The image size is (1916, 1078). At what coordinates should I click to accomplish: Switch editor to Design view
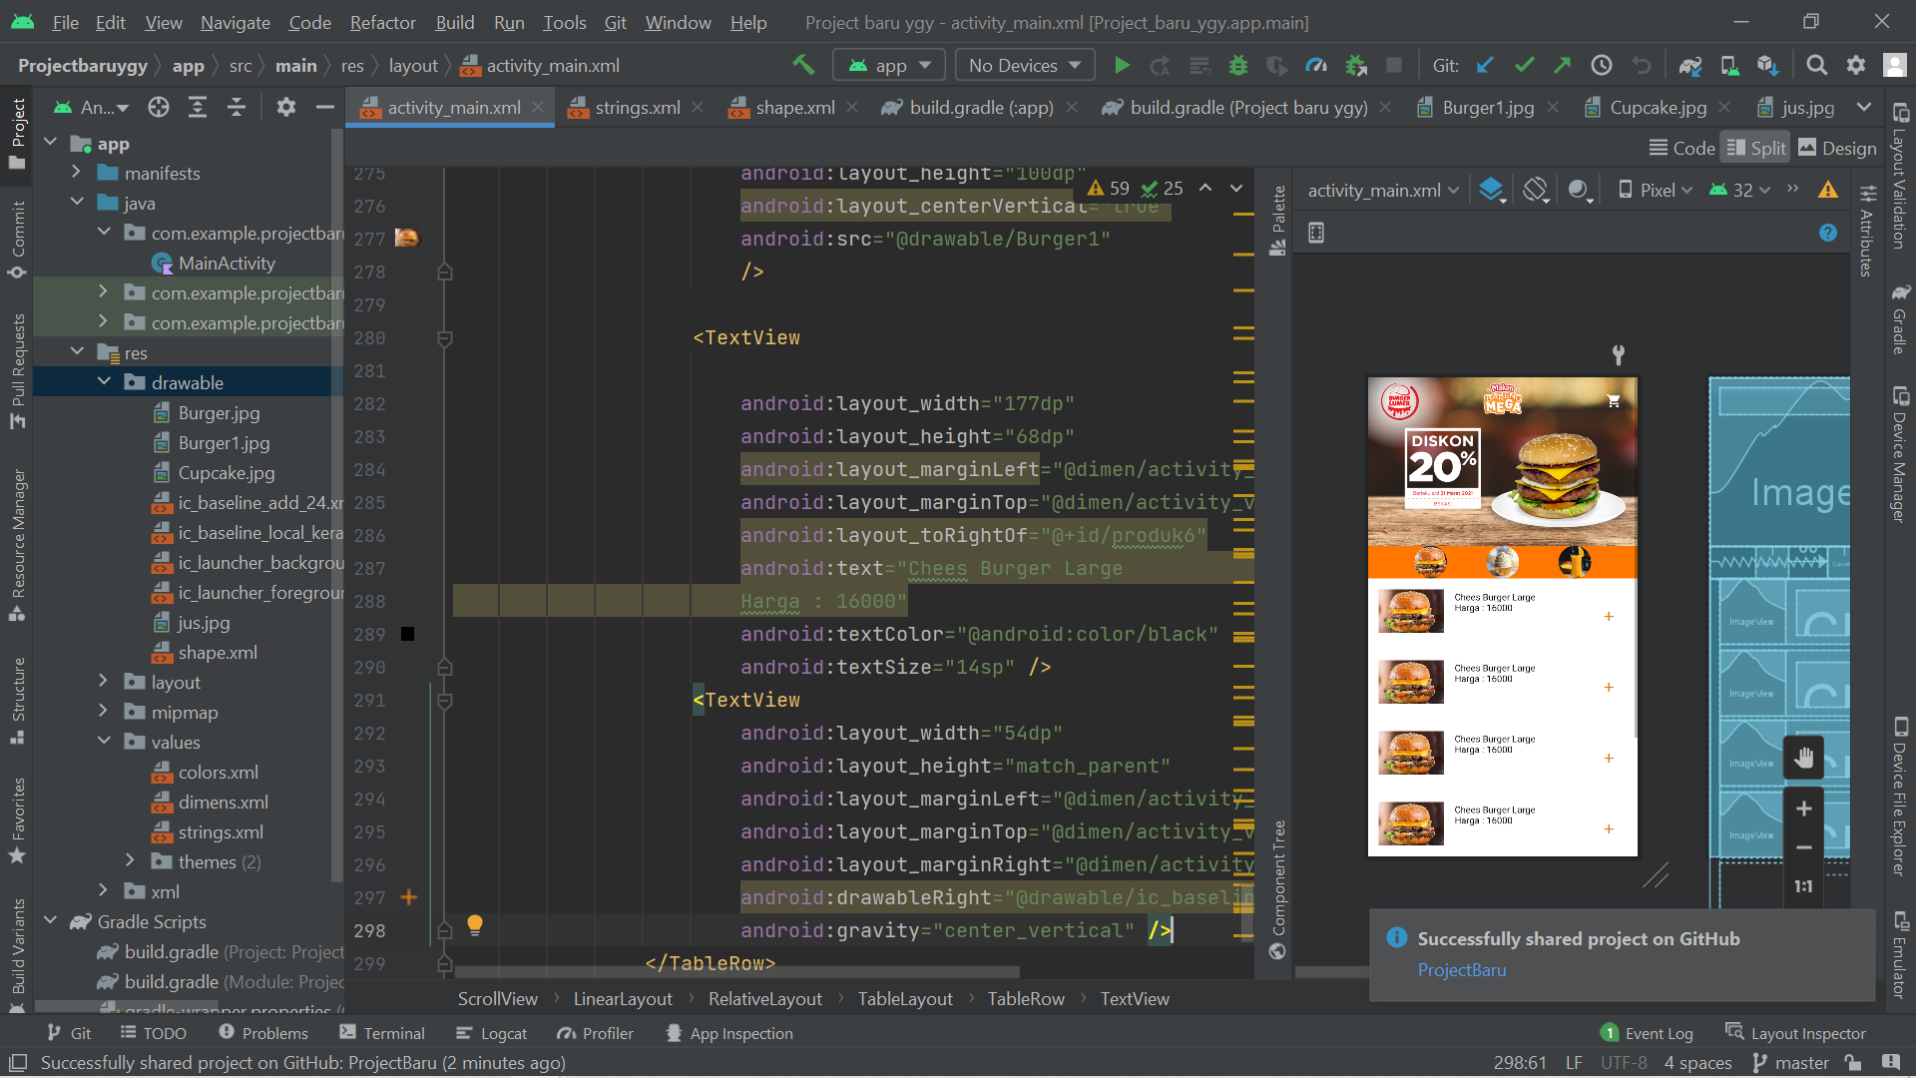(x=1837, y=147)
